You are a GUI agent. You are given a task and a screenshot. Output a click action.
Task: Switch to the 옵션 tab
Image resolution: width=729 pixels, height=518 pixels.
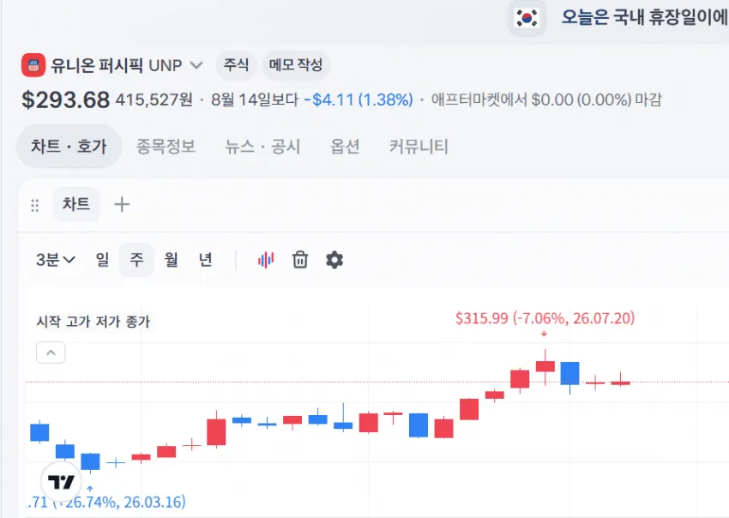pyautogui.click(x=345, y=147)
